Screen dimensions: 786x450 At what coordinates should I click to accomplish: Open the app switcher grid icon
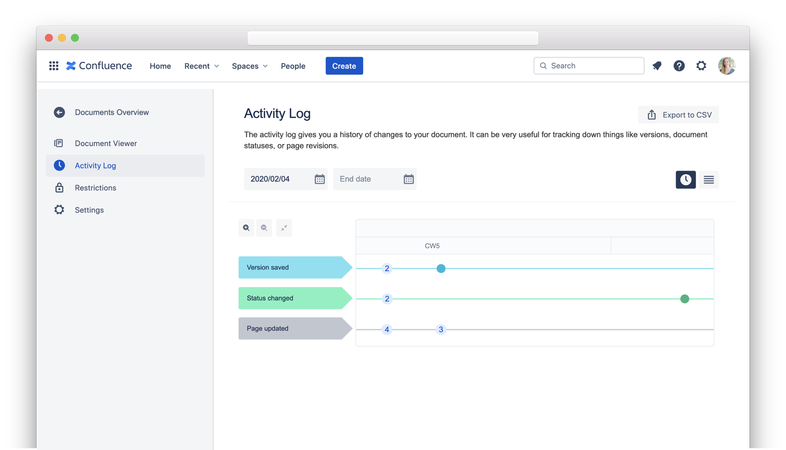[x=54, y=66]
